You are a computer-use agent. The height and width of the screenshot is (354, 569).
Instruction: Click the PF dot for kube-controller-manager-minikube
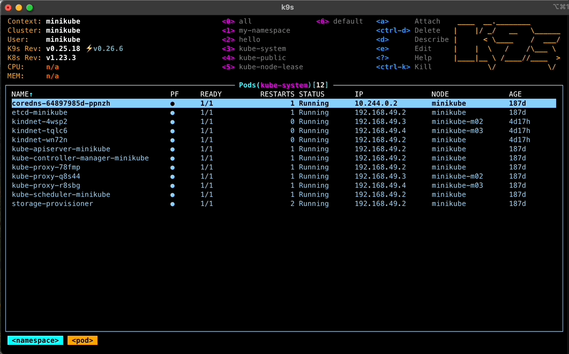173,158
